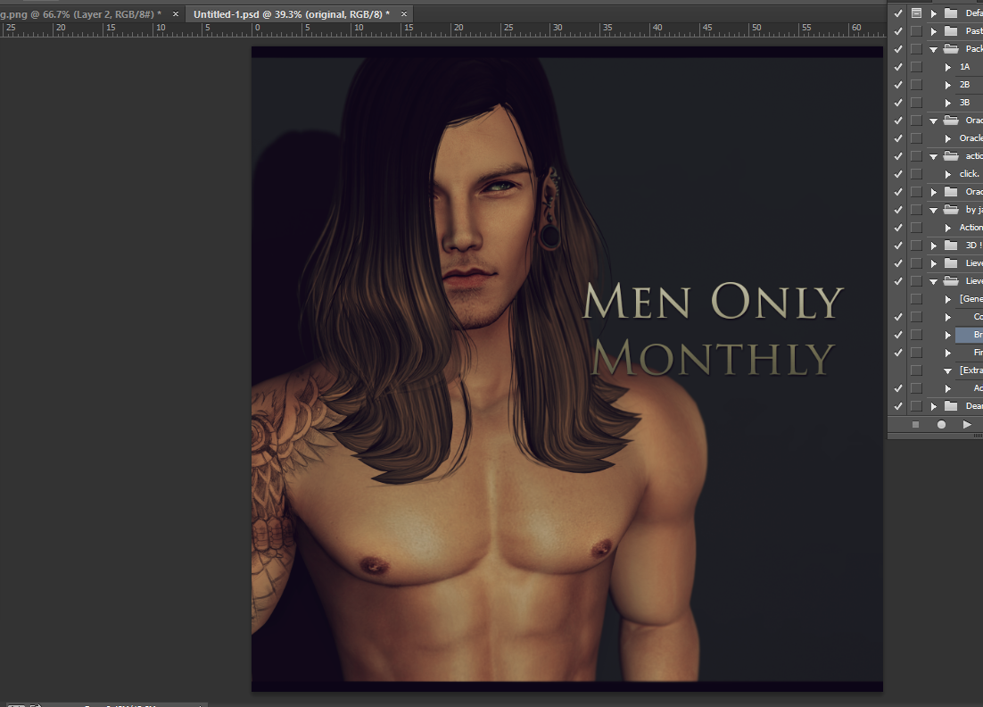Close the Untitled-1.psd document tab
This screenshot has width=983, height=707.
tap(404, 13)
